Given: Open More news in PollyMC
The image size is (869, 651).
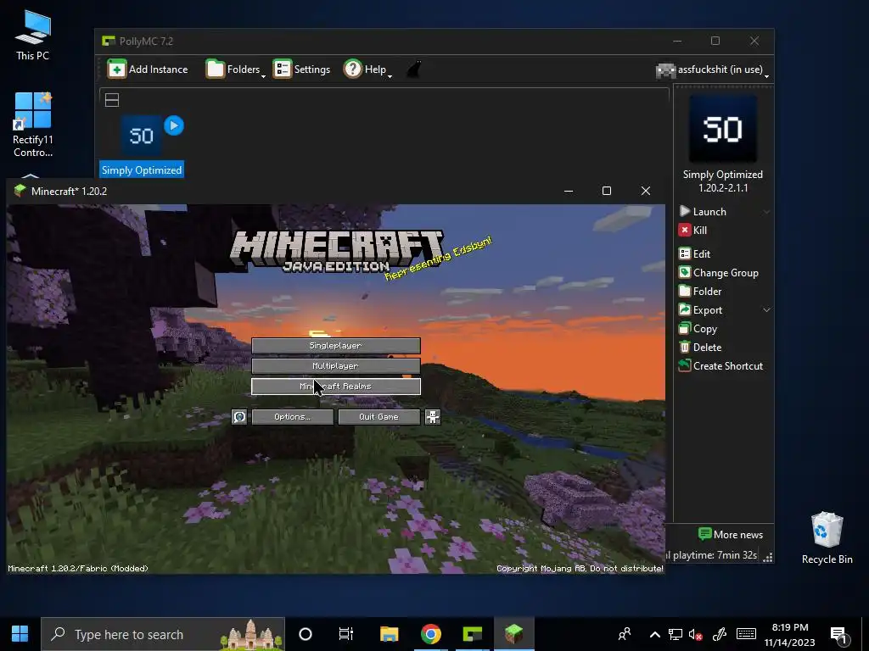Looking at the screenshot, I should [731, 534].
